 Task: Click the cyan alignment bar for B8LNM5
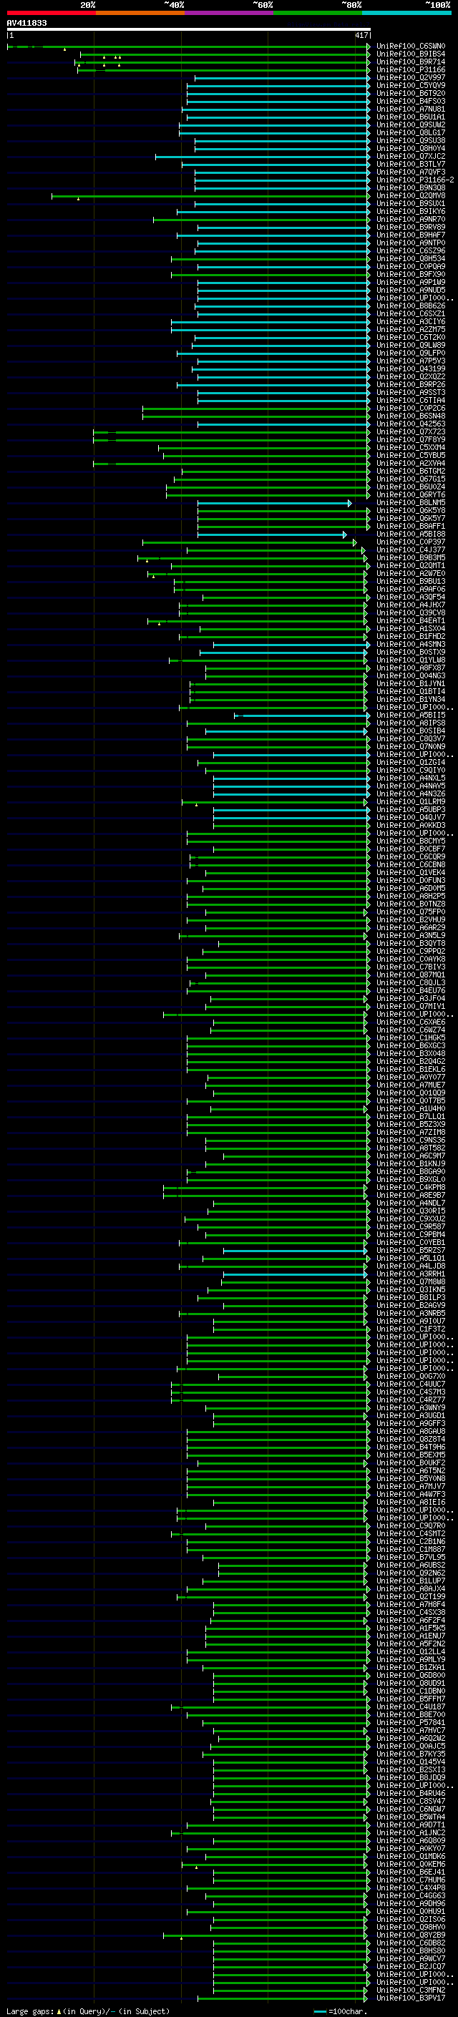coord(275,503)
